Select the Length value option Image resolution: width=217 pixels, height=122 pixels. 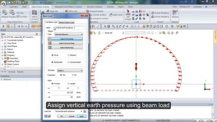click(x=68, y=84)
